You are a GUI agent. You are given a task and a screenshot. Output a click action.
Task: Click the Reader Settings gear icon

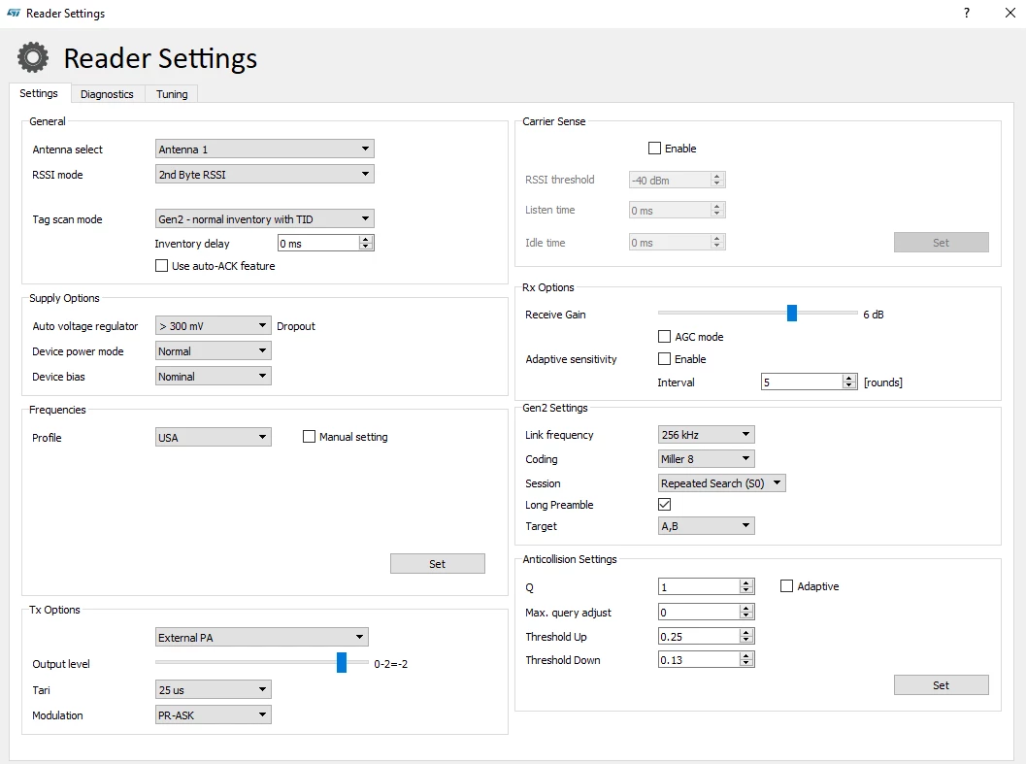pyautogui.click(x=33, y=57)
